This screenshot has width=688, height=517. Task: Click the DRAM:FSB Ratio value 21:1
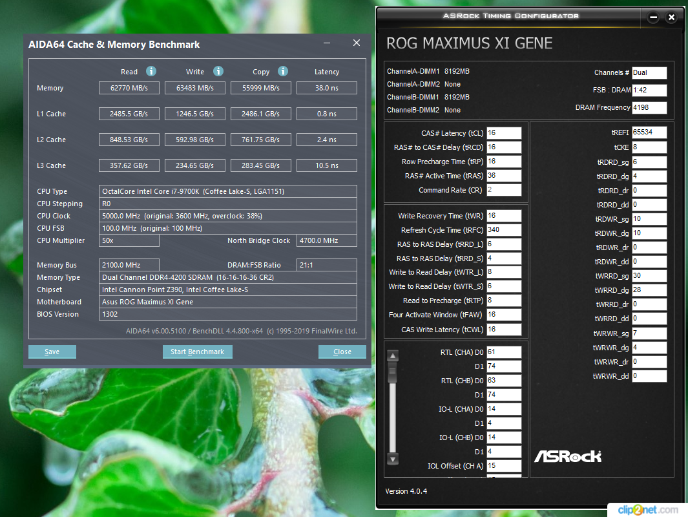pyautogui.click(x=327, y=265)
